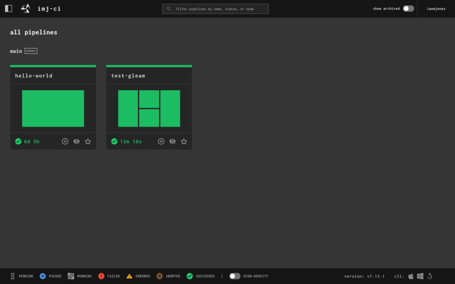Click the search magnifier icon
Viewport: 455px width, 284px height.
pos(168,9)
